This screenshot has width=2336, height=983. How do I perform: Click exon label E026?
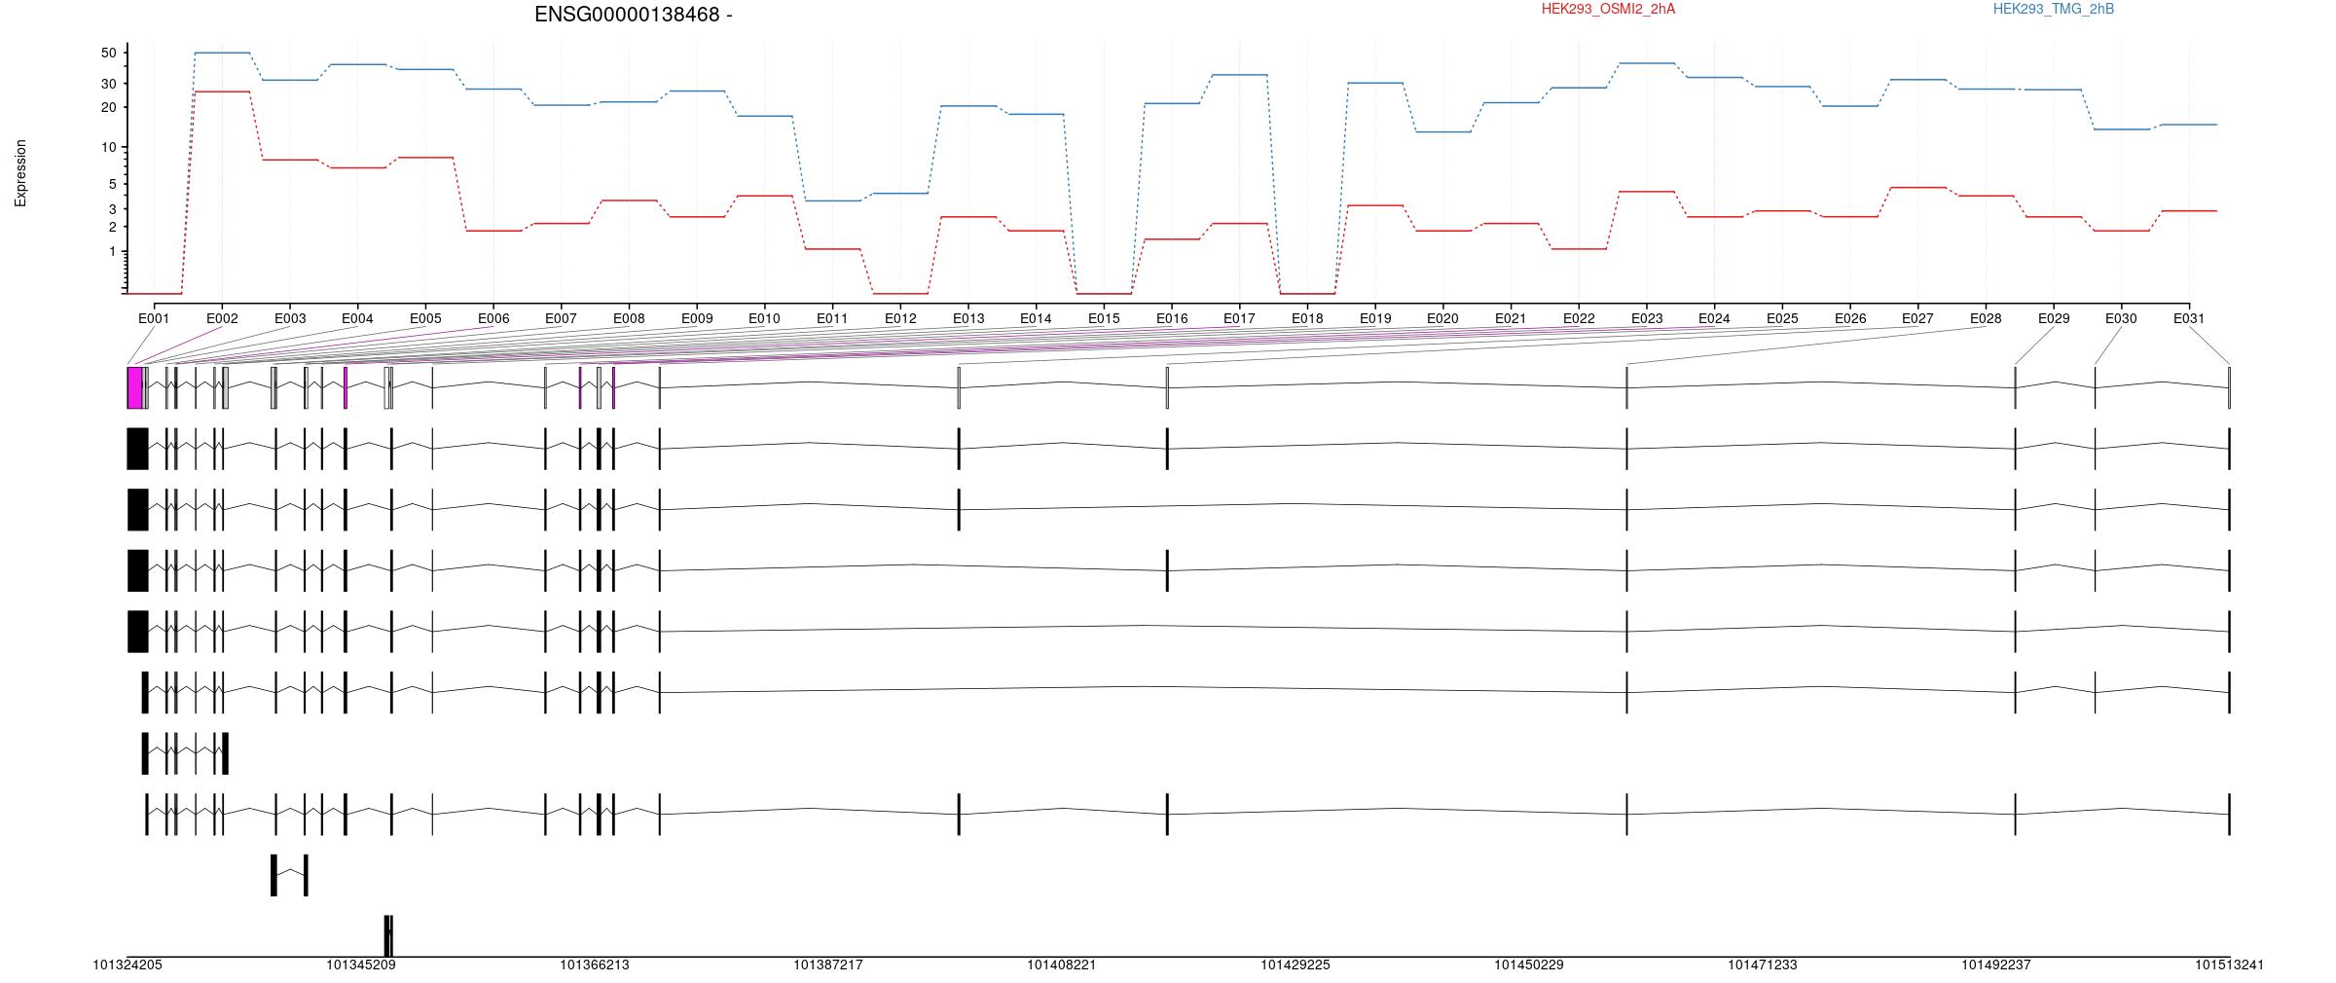[x=1850, y=318]
